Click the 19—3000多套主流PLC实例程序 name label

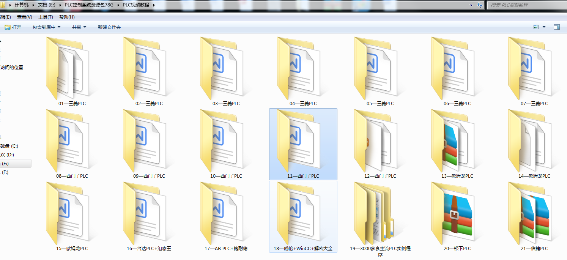(380, 251)
